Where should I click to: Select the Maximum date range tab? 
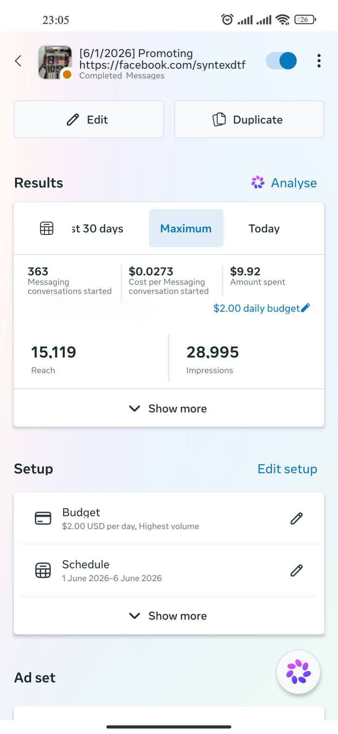(x=186, y=228)
